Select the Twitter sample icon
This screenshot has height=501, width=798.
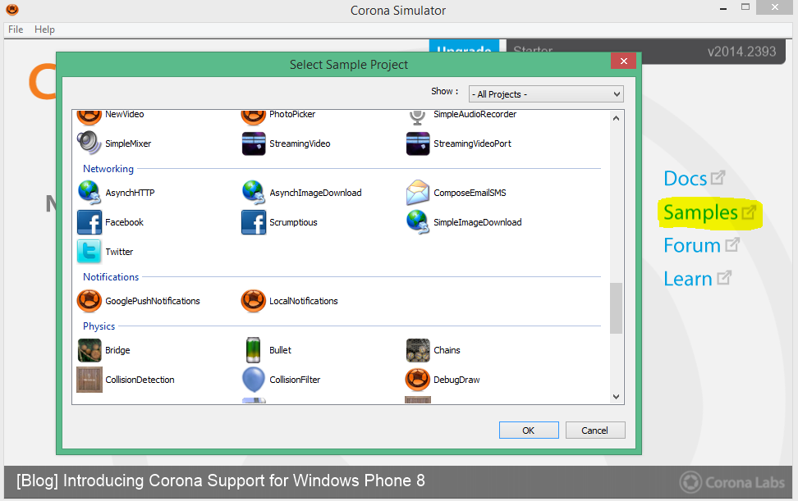(x=89, y=252)
